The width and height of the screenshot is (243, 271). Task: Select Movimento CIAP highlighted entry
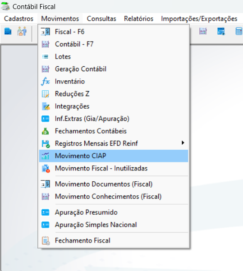[x=114, y=156]
